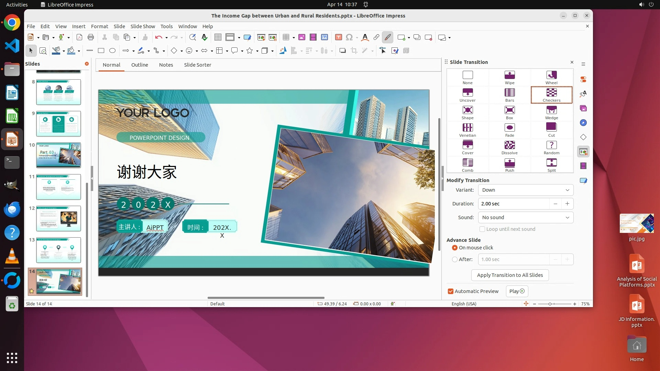660x371 pixels.
Task: Insert a Text Box from toolbar
Action: (339, 37)
